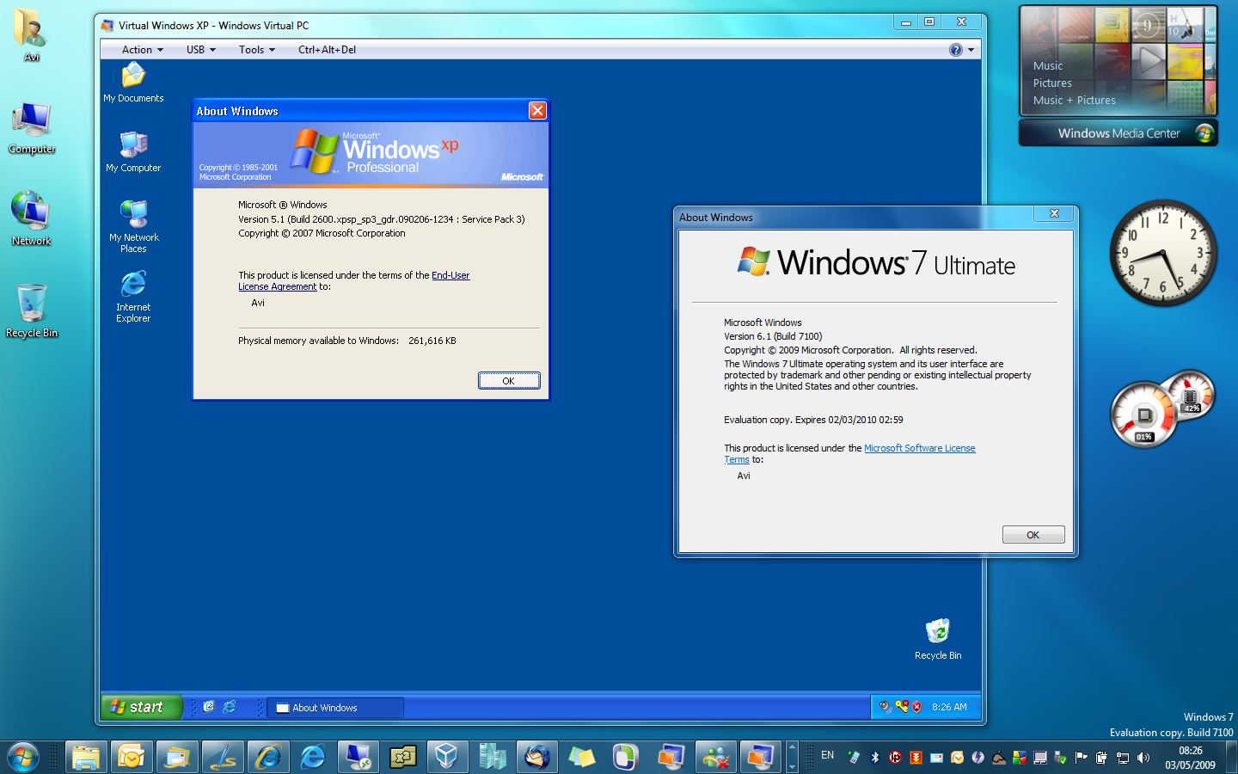Screen dimensions: 1238x774
Task: Click OK in the Windows 7 About dialog
Action: [1033, 535]
